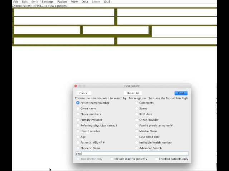
Task: Open the Patient menu
Action: click(62, 2)
